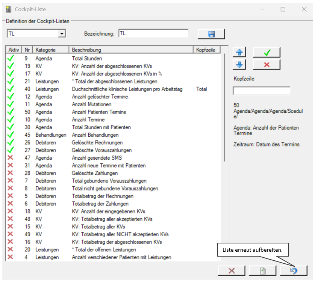Select the Anzahl Patienten Termine row
The width and height of the screenshot is (315, 281).
[114, 112]
